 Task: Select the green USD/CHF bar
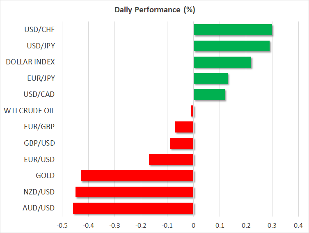tap(233, 30)
